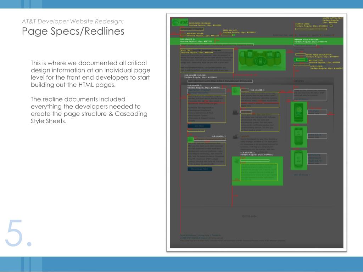Click the Download SDK button

(x=200, y=169)
